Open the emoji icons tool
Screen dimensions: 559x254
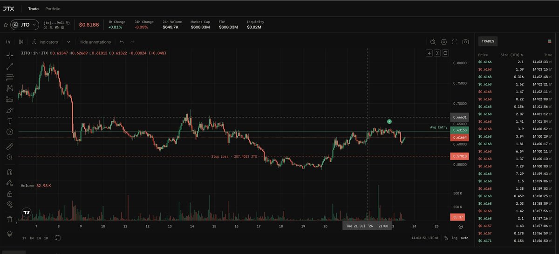(10, 132)
